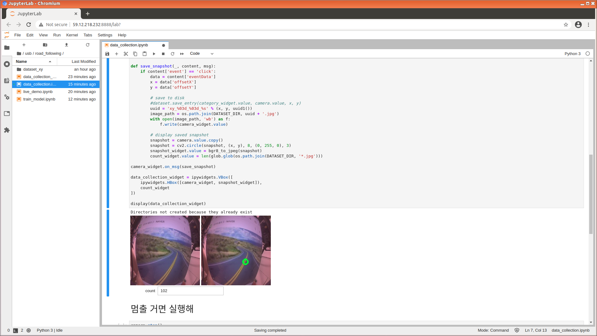Open train_model.ipynb in the file browser
The width and height of the screenshot is (597, 336).
tap(39, 99)
